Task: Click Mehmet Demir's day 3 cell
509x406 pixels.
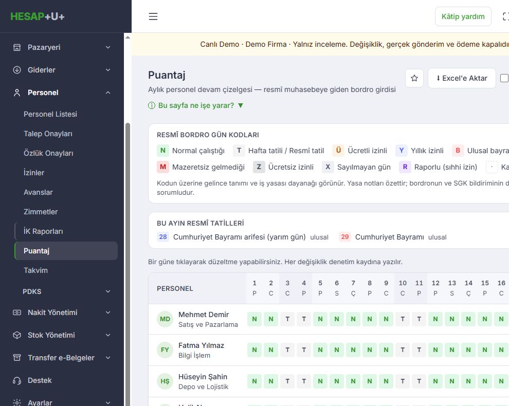Action: tap(287, 319)
